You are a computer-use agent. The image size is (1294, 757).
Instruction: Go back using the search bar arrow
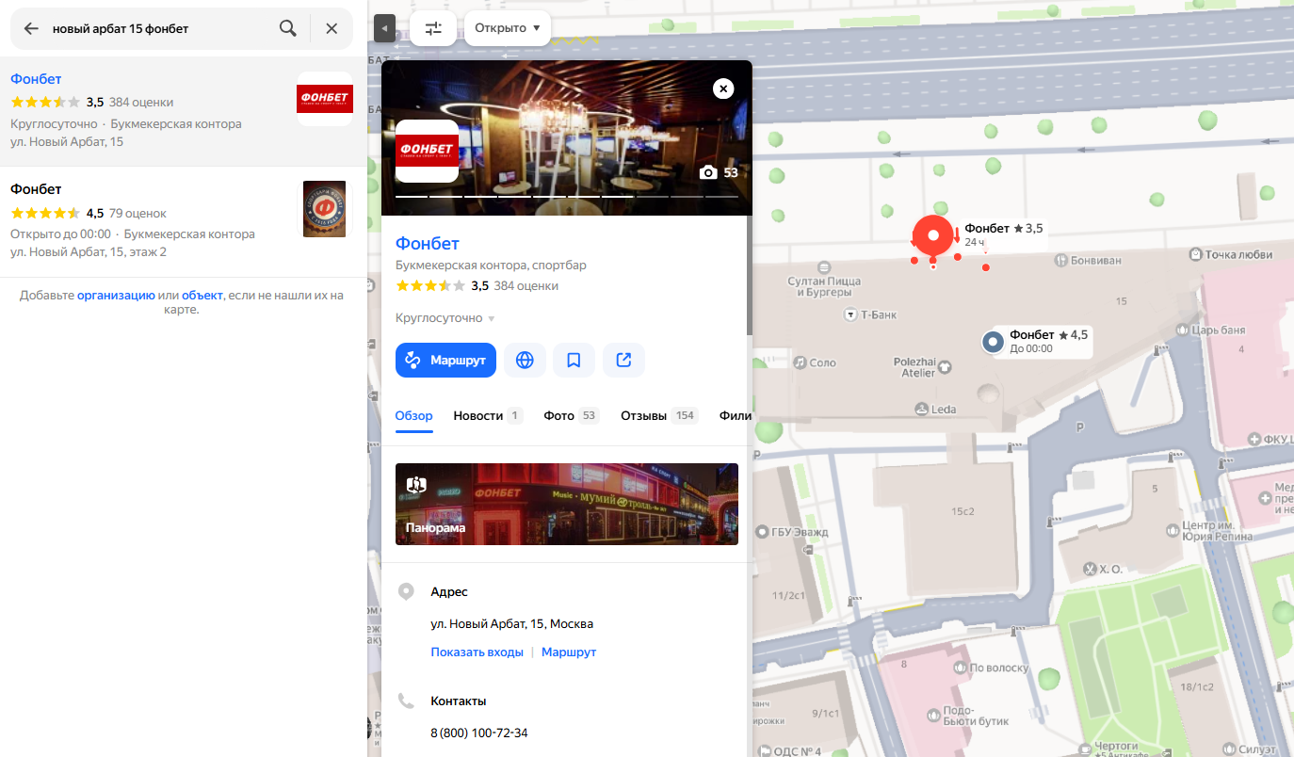click(x=31, y=29)
